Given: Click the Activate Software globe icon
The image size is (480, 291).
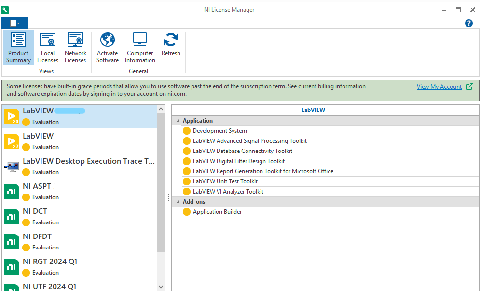Looking at the screenshot, I should [108, 40].
